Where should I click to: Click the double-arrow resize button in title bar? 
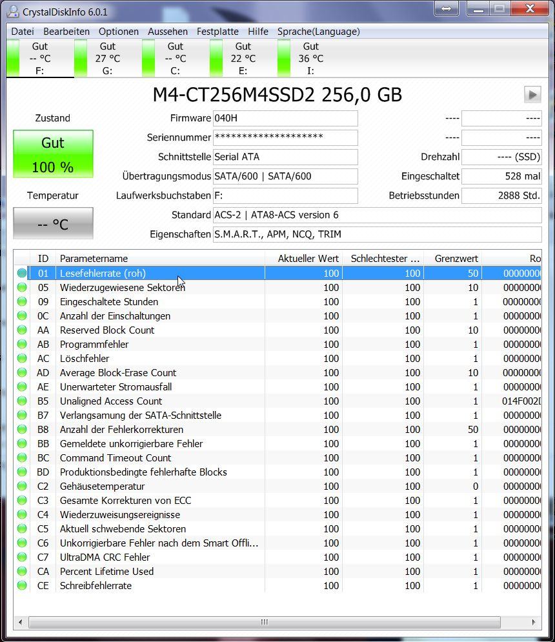click(x=447, y=8)
